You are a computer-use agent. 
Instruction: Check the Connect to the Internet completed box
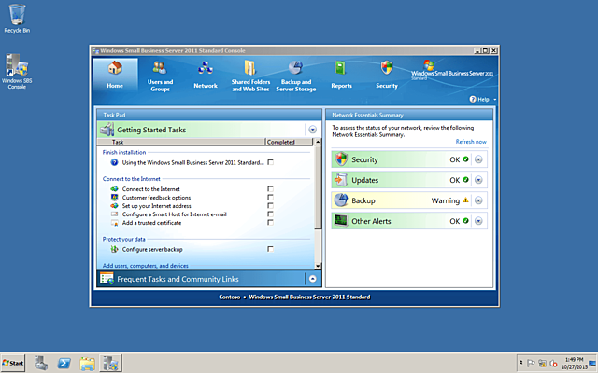coord(270,188)
